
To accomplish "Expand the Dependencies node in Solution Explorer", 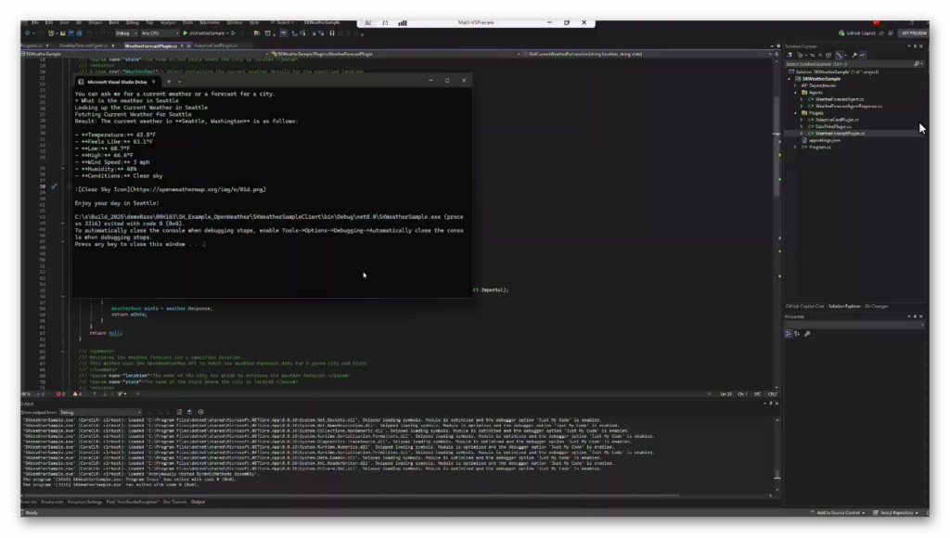I will click(x=795, y=85).
